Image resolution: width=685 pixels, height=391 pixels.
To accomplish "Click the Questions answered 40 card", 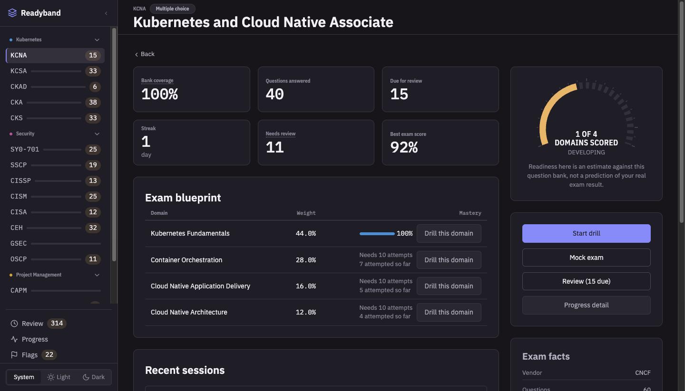I will click(316, 89).
